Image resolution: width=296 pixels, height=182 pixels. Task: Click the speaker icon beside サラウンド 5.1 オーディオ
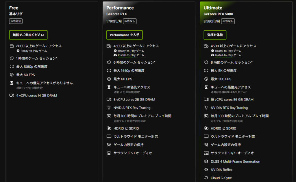[x=109, y=153]
